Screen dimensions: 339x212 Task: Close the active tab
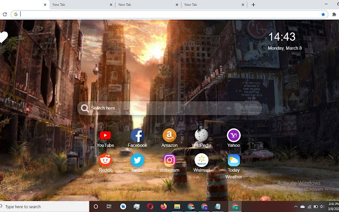tap(45, 5)
